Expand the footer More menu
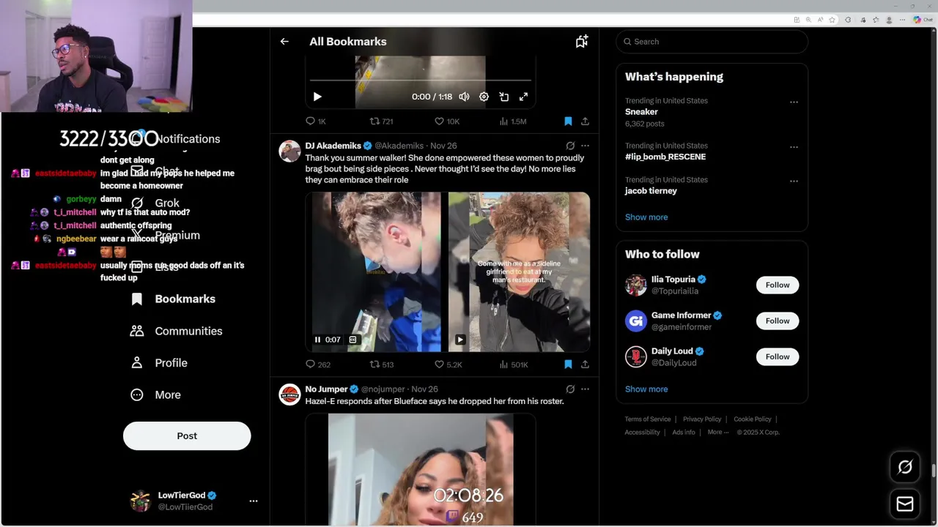The height and width of the screenshot is (527, 938). 718,433
